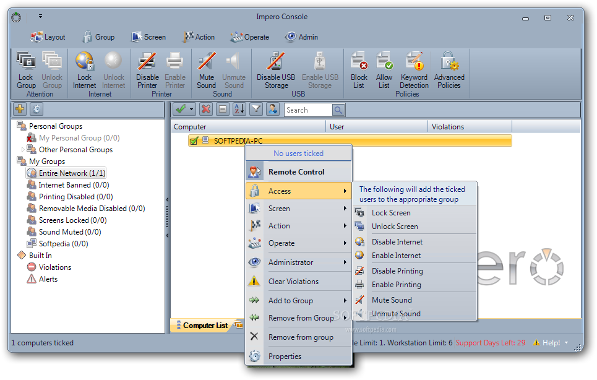Viewport: 597px width, 380px height.
Task: Click Unlock Internet ribbon button
Action: 113,71
